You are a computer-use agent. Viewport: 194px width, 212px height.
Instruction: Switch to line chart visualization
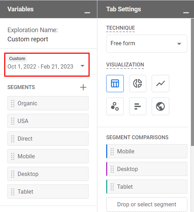[160, 83]
